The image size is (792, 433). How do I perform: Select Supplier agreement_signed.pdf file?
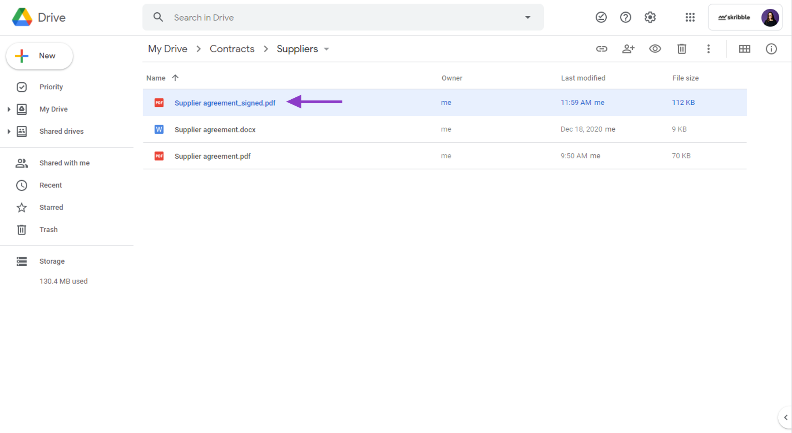(225, 102)
